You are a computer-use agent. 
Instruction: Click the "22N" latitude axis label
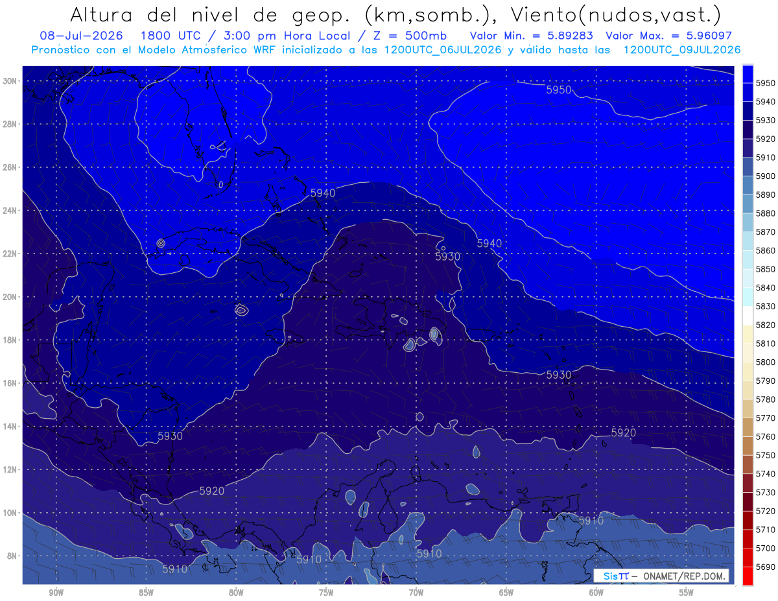click(11, 253)
